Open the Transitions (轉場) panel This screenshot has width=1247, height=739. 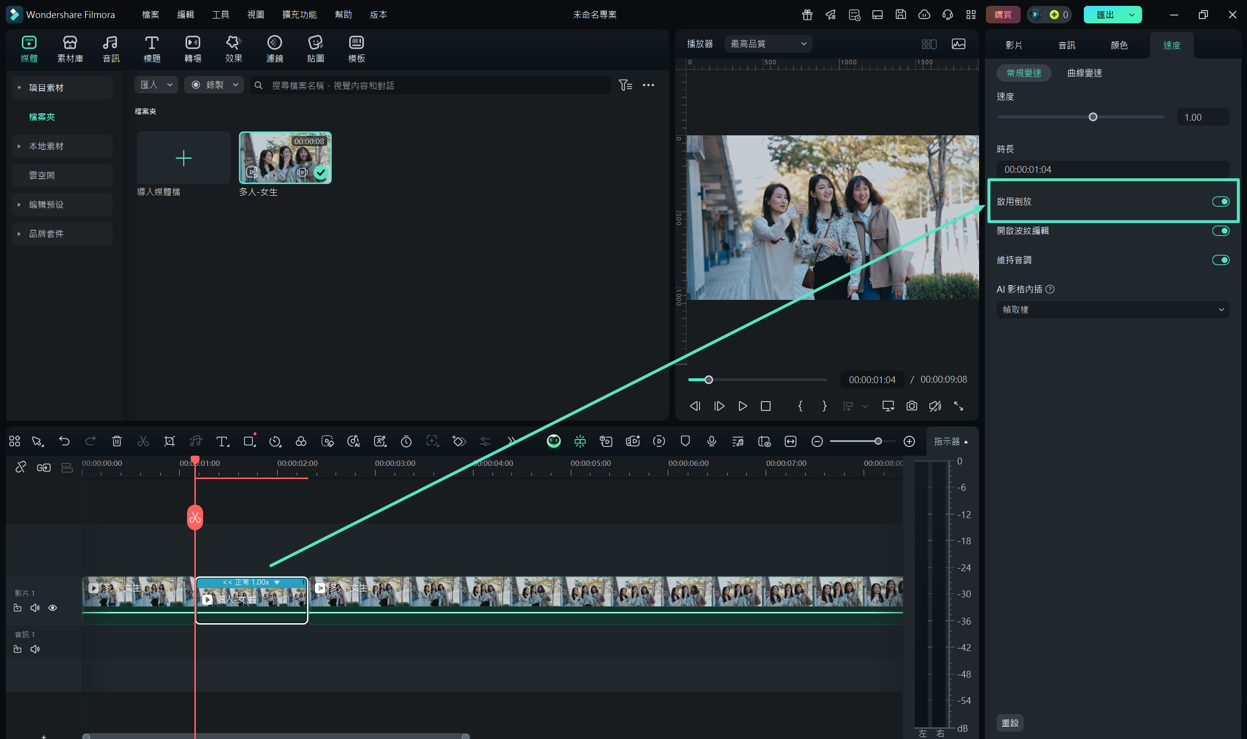[193, 49]
